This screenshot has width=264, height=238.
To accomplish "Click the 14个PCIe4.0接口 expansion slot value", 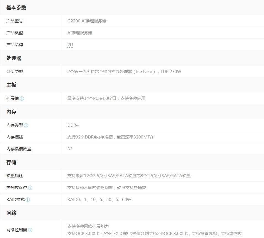I will point(106,98).
